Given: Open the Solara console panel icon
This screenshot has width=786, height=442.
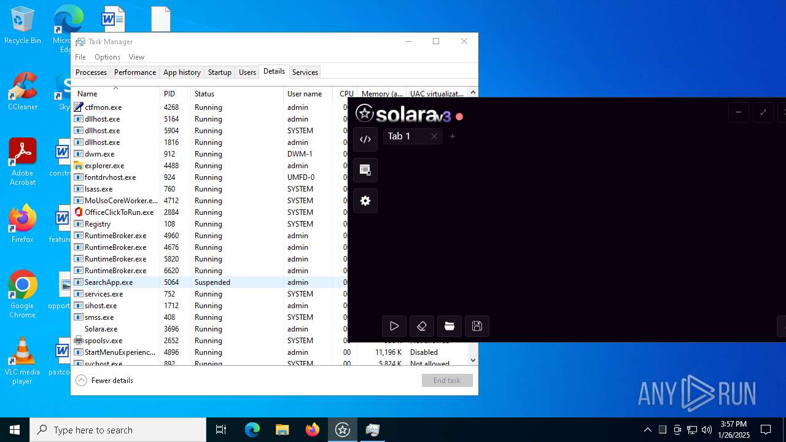Looking at the screenshot, I should pos(365,170).
